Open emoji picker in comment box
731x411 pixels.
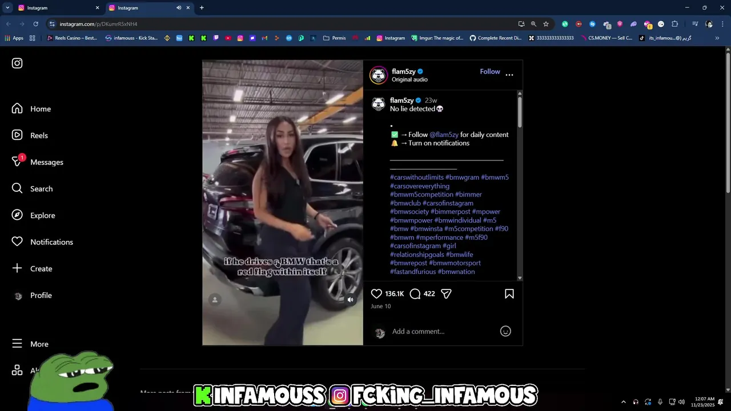[505, 331]
